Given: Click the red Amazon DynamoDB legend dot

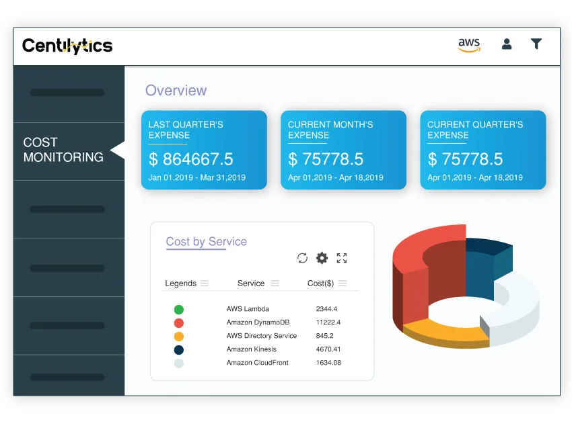Looking at the screenshot, I should click(179, 323).
